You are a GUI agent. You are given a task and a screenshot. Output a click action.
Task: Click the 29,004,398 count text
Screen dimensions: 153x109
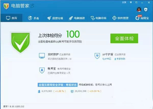[x=81, y=91]
